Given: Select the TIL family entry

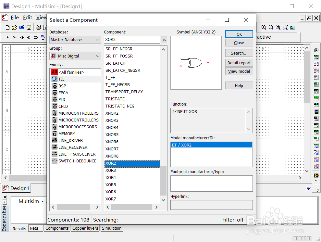Looking at the screenshot, I should click(76, 79).
